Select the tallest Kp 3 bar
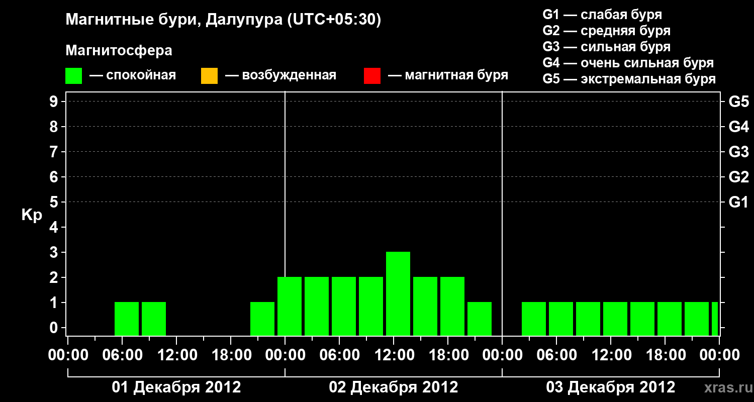 point(398,293)
